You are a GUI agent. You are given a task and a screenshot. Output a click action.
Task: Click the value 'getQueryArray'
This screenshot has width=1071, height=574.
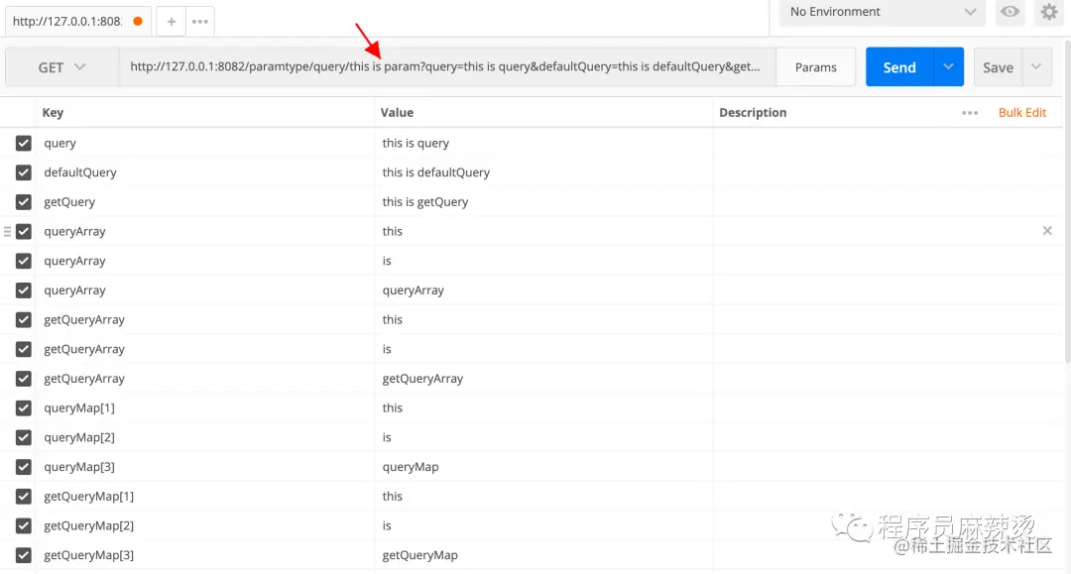coord(422,378)
